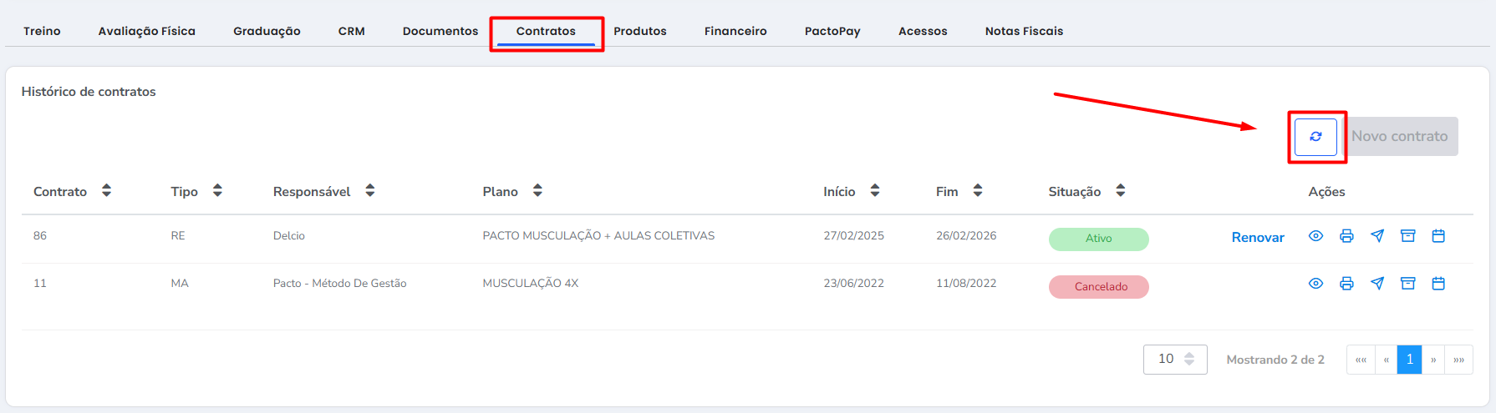Image resolution: width=1496 pixels, height=413 pixels.
Task: Send contract 11 via paper plane icon
Action: pyautogui.click(x=1377, y=284)
